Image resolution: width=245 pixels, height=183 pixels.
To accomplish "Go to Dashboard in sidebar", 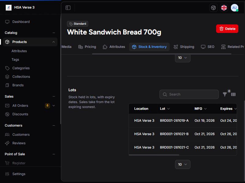I will coord(30,22).
